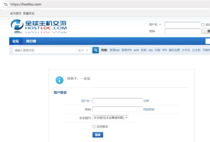Viewport: 210px width, 142px height.
Task: Click hot search 机柜 link
Action: point(144,50)
